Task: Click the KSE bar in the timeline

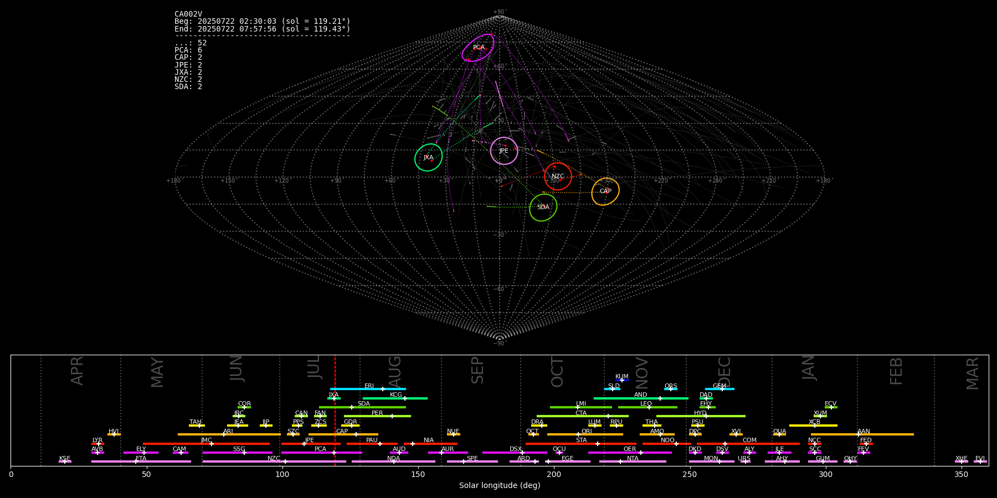Action: 65,461
